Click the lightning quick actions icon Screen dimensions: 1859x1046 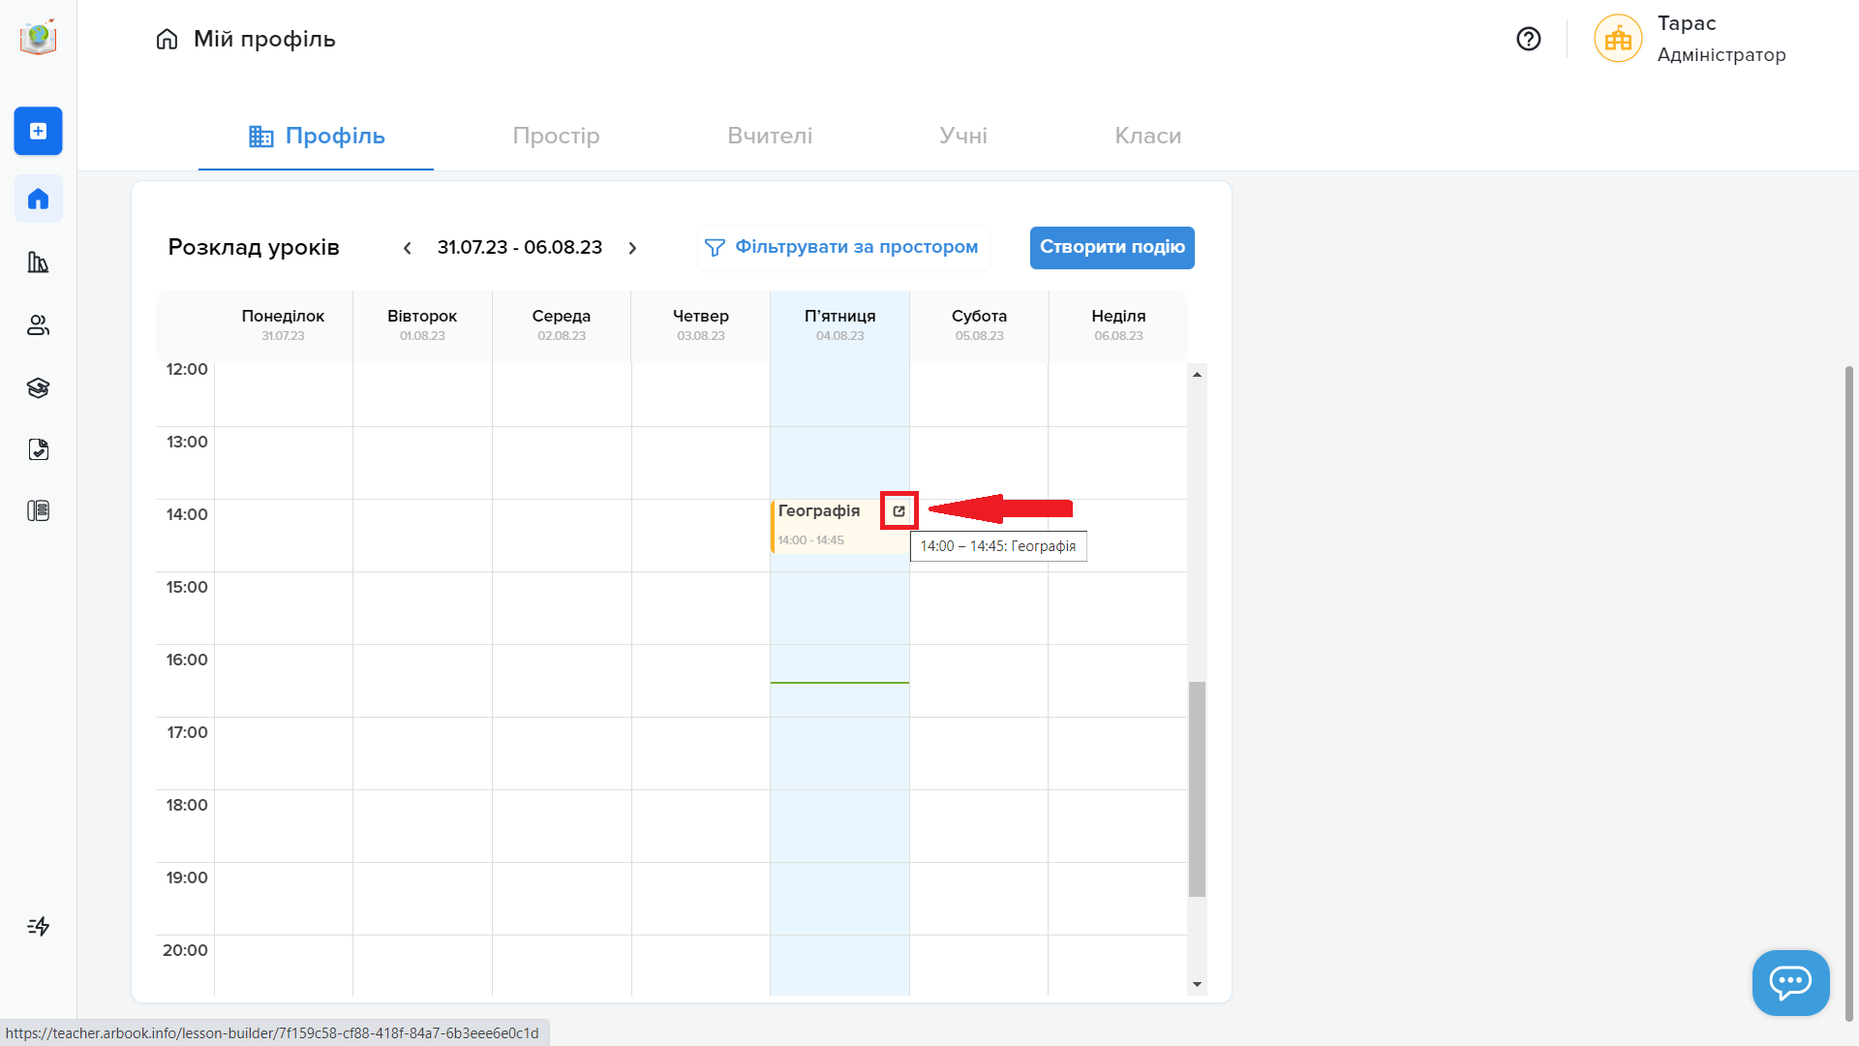[38, 926]
